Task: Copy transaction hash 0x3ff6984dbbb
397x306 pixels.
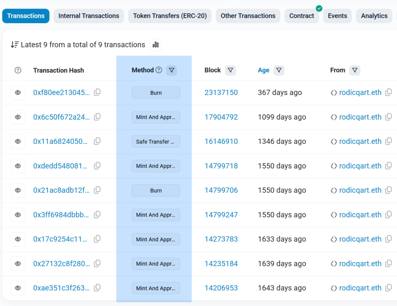Action: click(x=97, y=214)
